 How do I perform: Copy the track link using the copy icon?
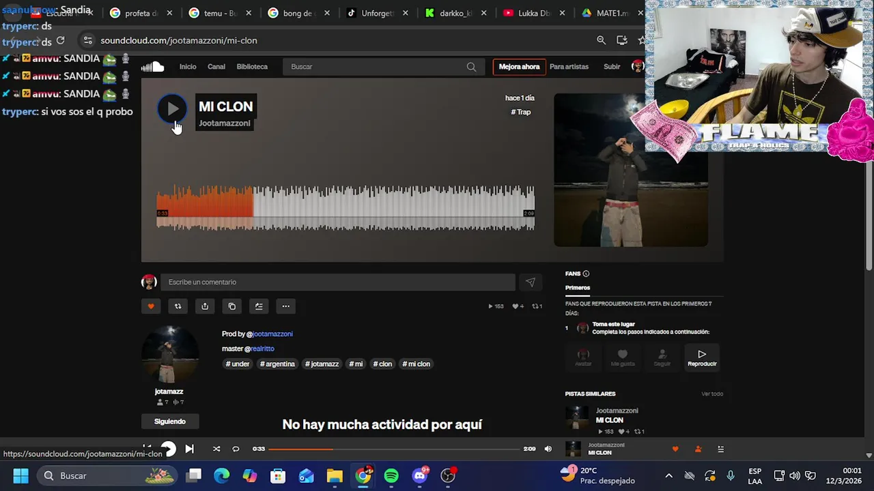click(x=232, y=306)
